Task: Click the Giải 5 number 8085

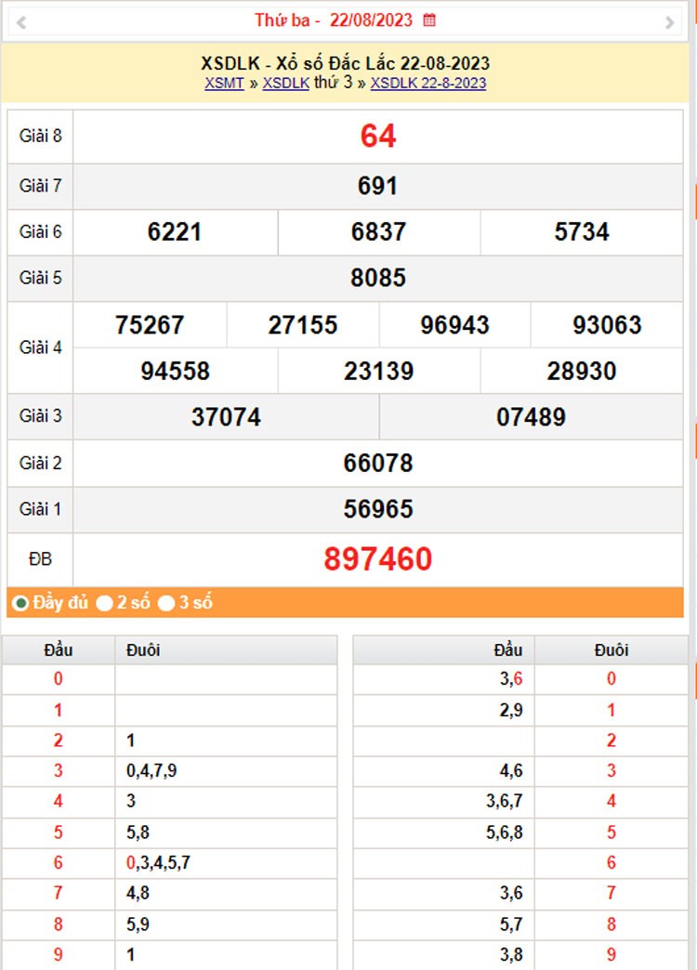Action: point(378,278)
